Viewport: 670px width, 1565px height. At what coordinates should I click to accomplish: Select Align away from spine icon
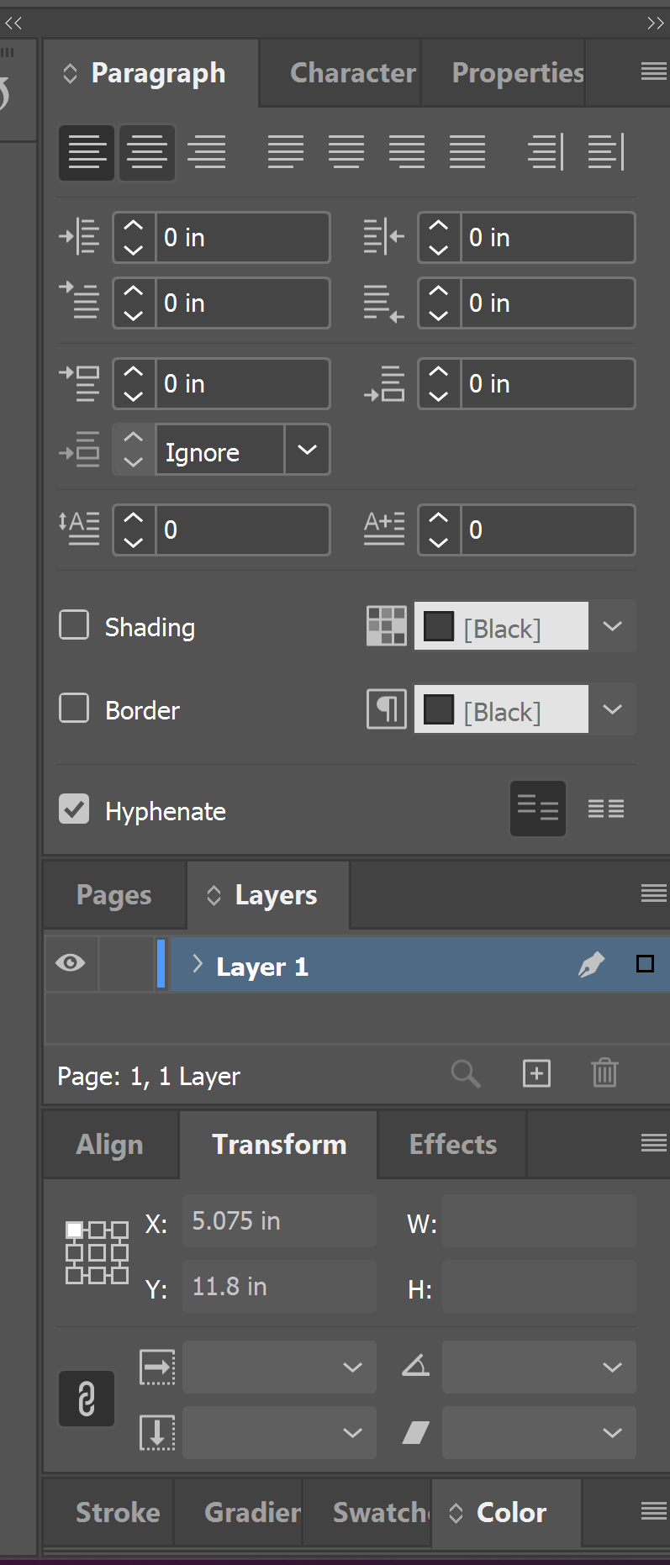click(x=606, y=152)
